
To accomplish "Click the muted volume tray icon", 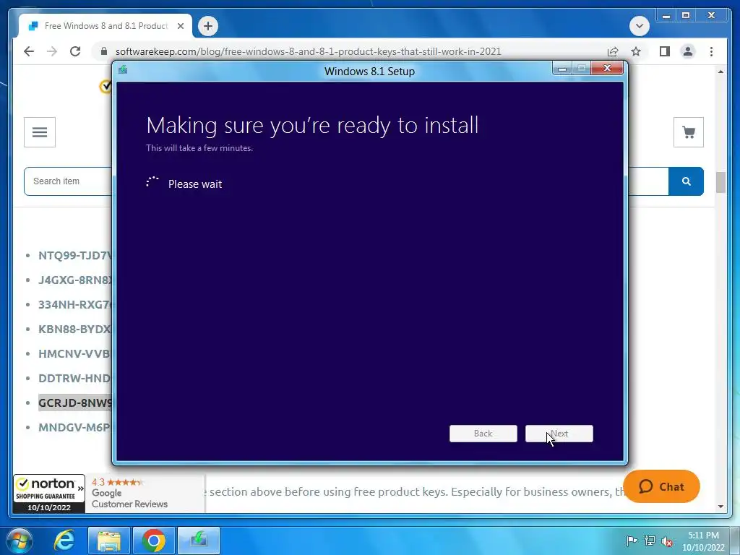I will coord(667,541).
